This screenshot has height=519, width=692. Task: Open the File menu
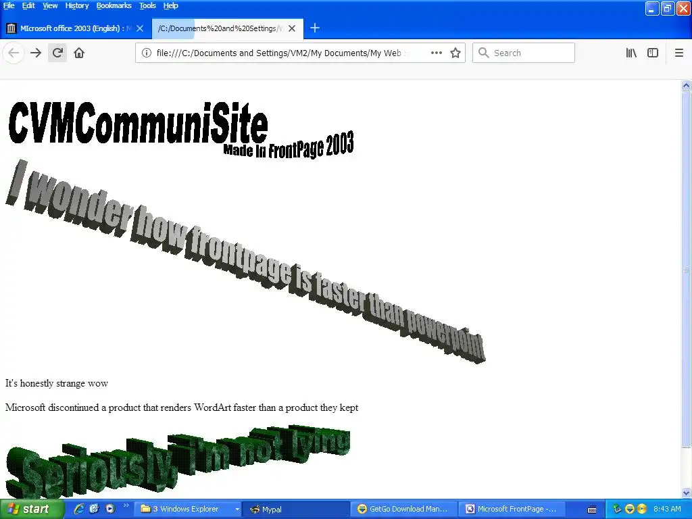coord(9,5)
